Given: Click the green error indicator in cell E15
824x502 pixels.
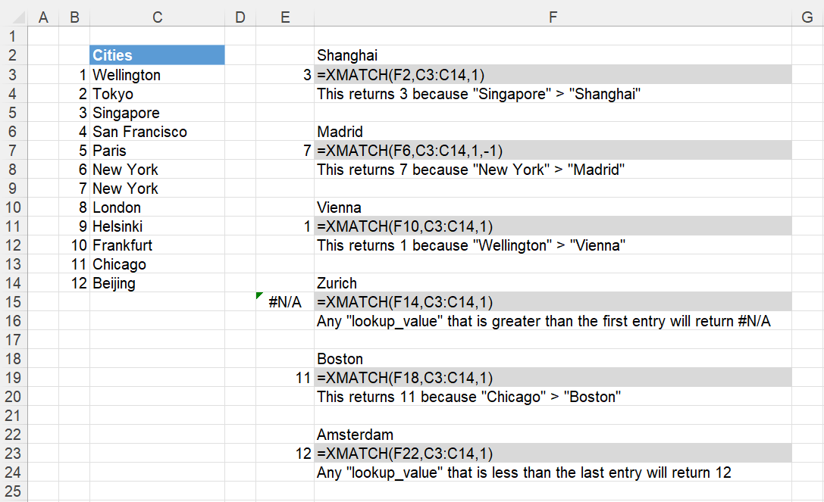Looking at the screenshot, I should tap(260, 296).
